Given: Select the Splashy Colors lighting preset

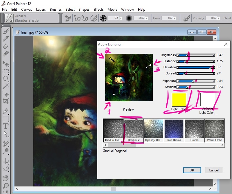Looking at the screenshot, I should point(154,131).
